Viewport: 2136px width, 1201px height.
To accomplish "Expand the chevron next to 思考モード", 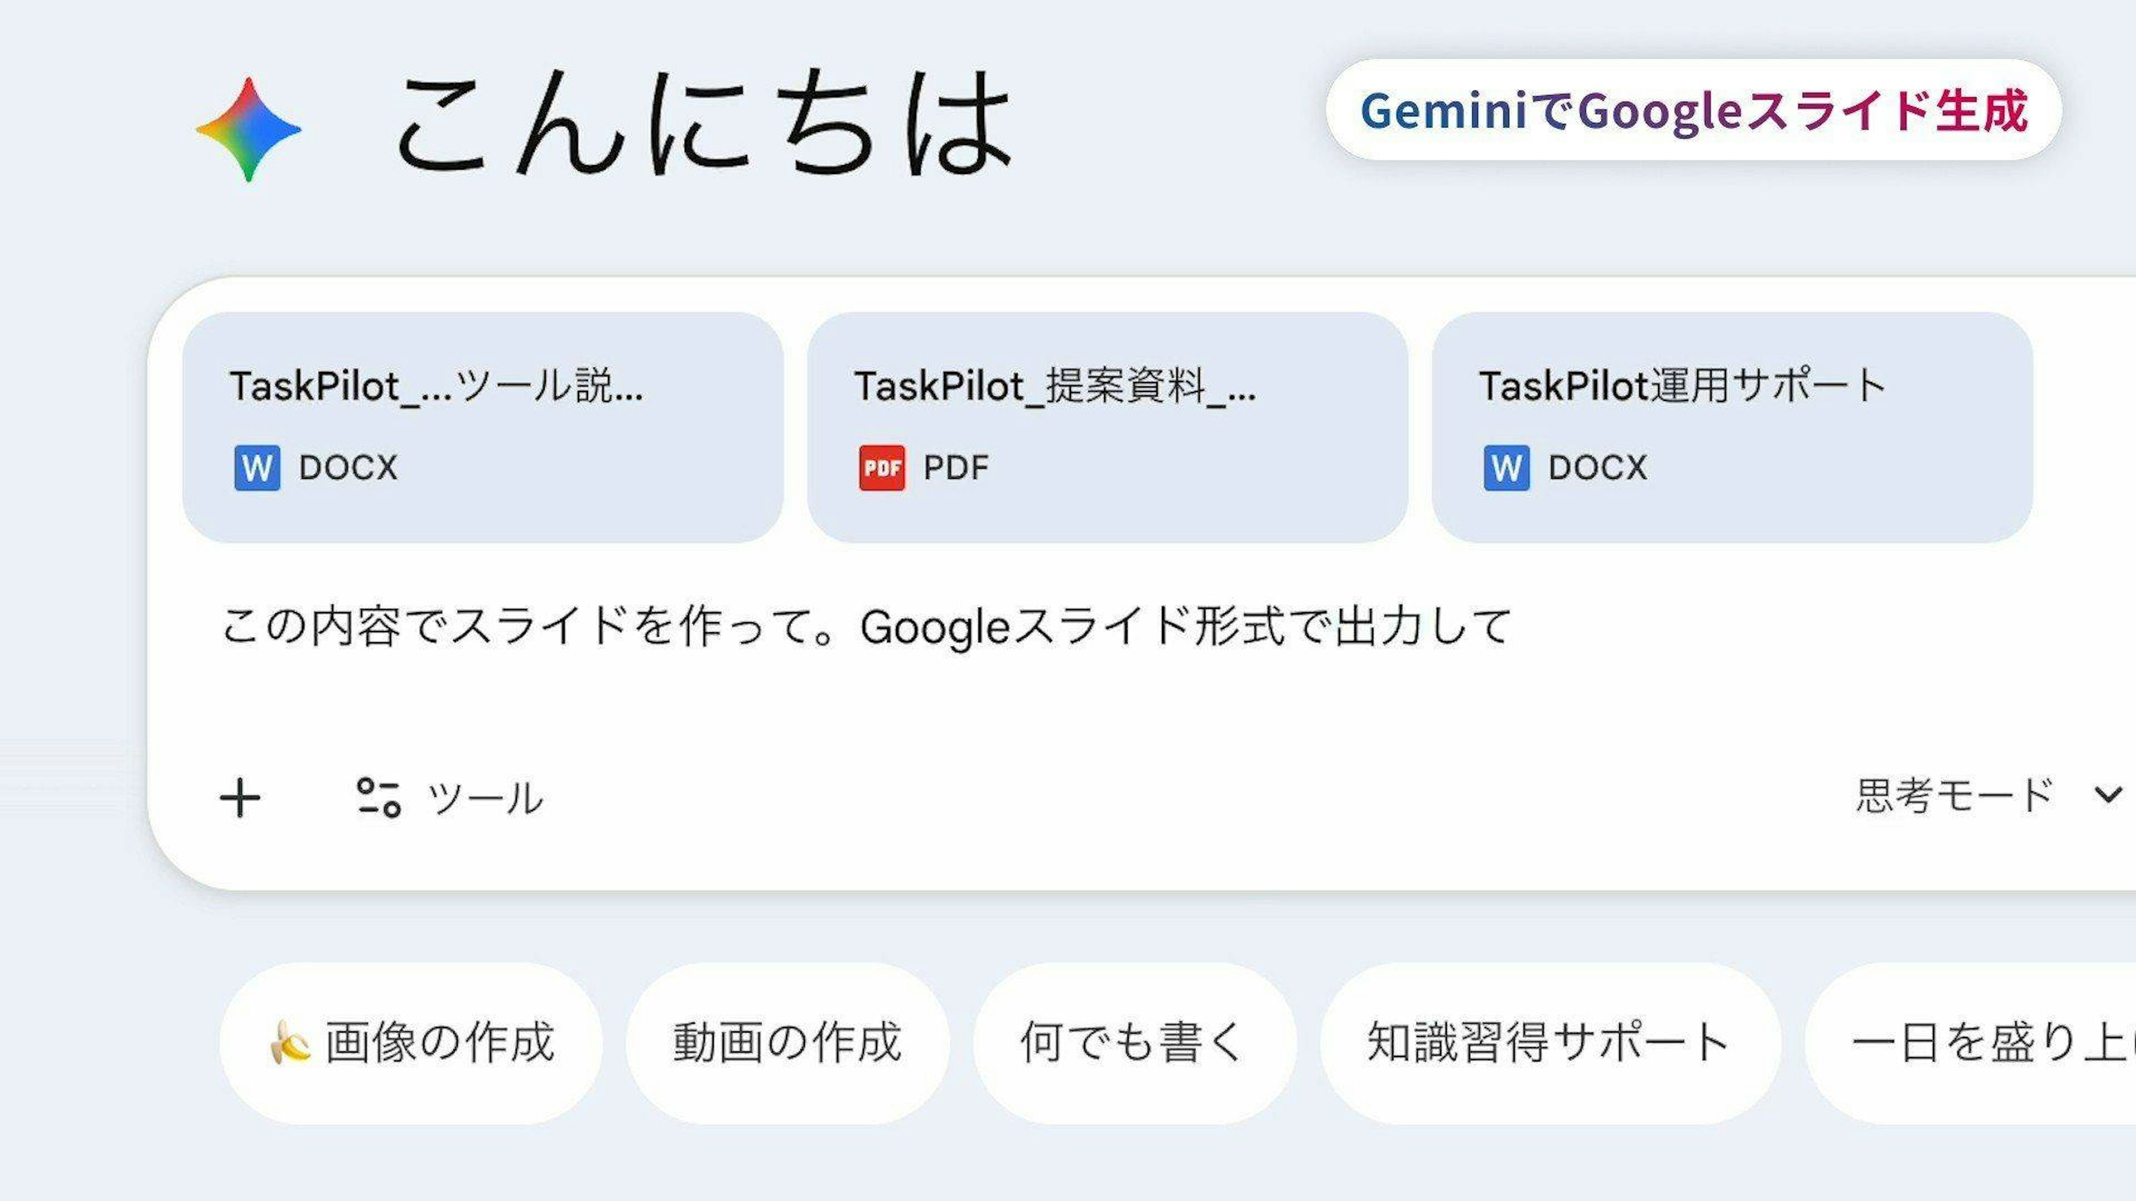I will point(2107,797).
